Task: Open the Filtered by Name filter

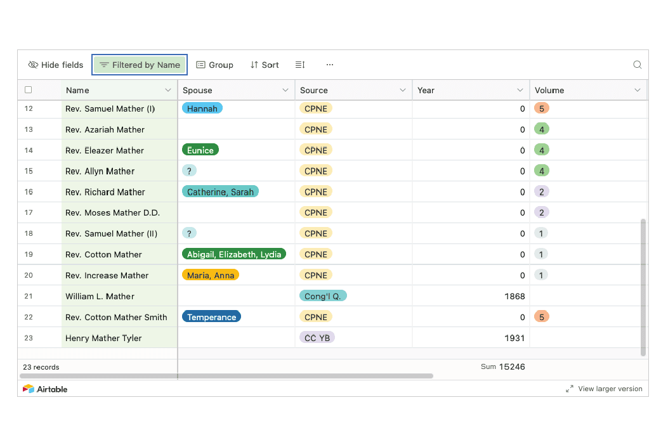Action: coord(140,65)
